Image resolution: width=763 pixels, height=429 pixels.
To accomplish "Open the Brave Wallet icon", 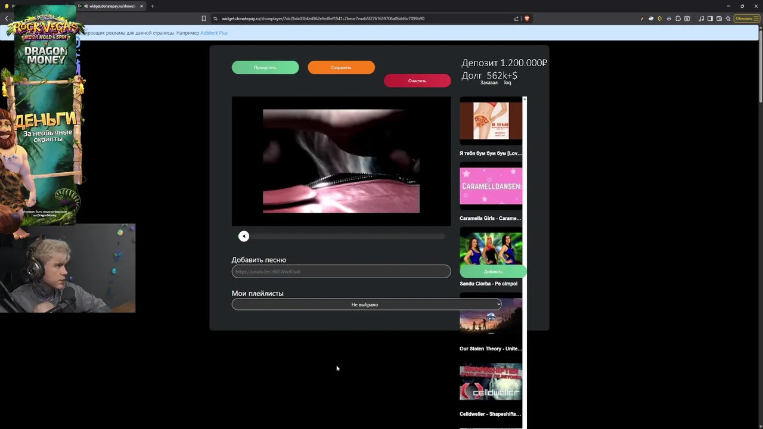I will pyautogui.click(x=719, y=18).
